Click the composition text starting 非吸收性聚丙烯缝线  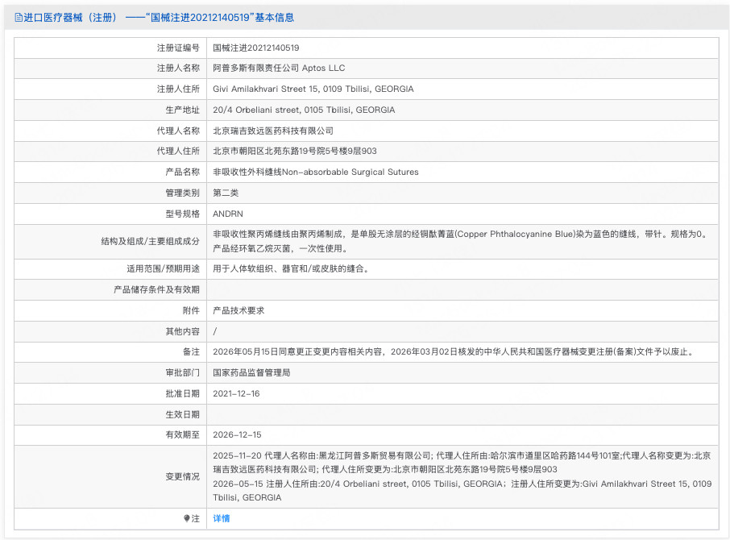(x=462, y=241)
